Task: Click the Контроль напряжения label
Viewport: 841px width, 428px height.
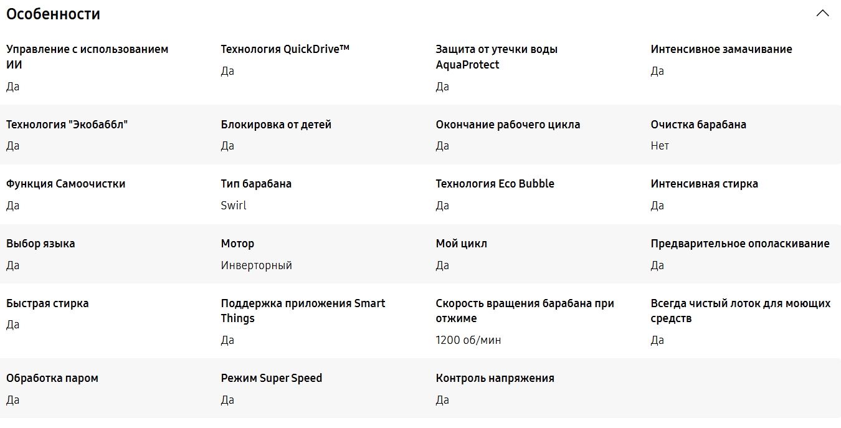Action: pos(495,378)
